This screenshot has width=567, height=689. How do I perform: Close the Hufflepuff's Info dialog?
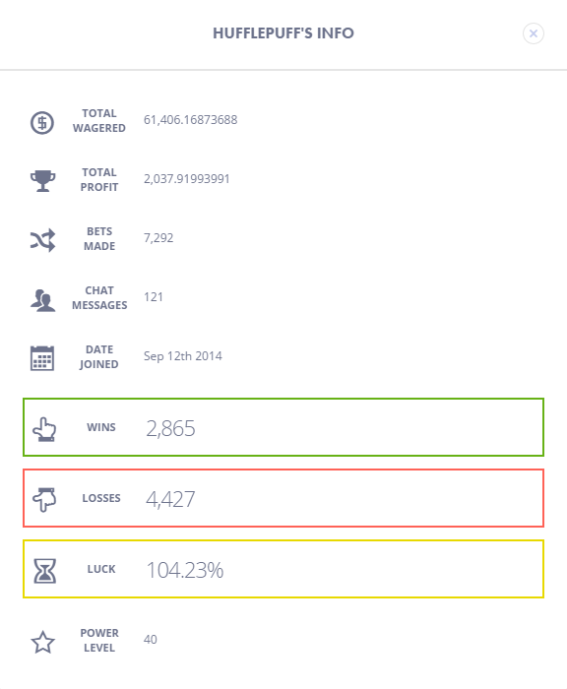point(534,33)
